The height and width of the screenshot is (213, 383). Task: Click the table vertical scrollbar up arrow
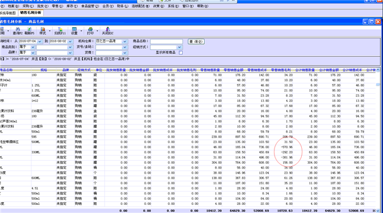[378, 70]
